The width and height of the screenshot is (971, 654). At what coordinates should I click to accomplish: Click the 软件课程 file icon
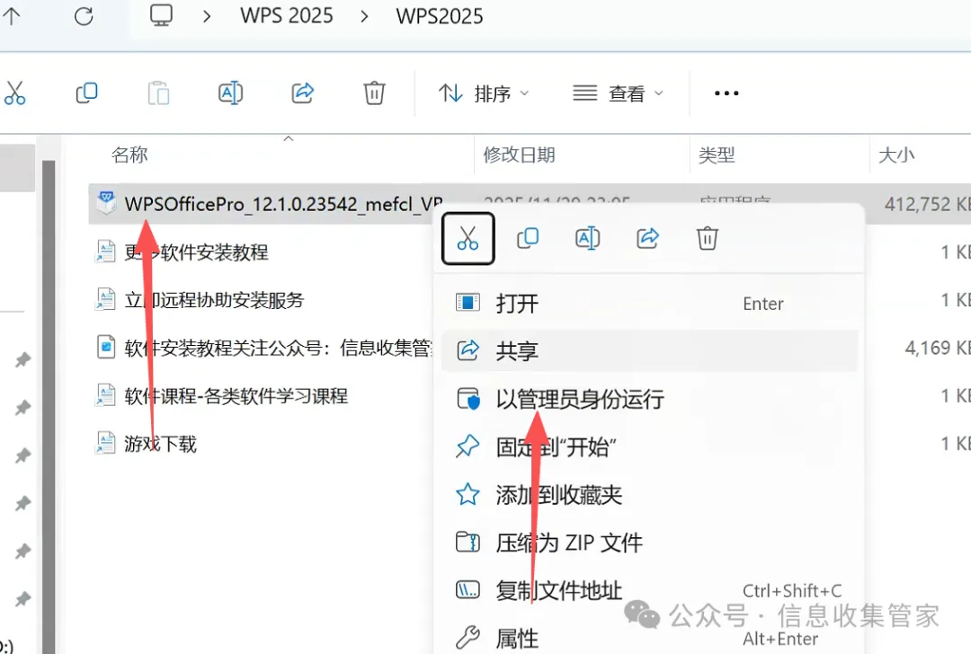105,394
